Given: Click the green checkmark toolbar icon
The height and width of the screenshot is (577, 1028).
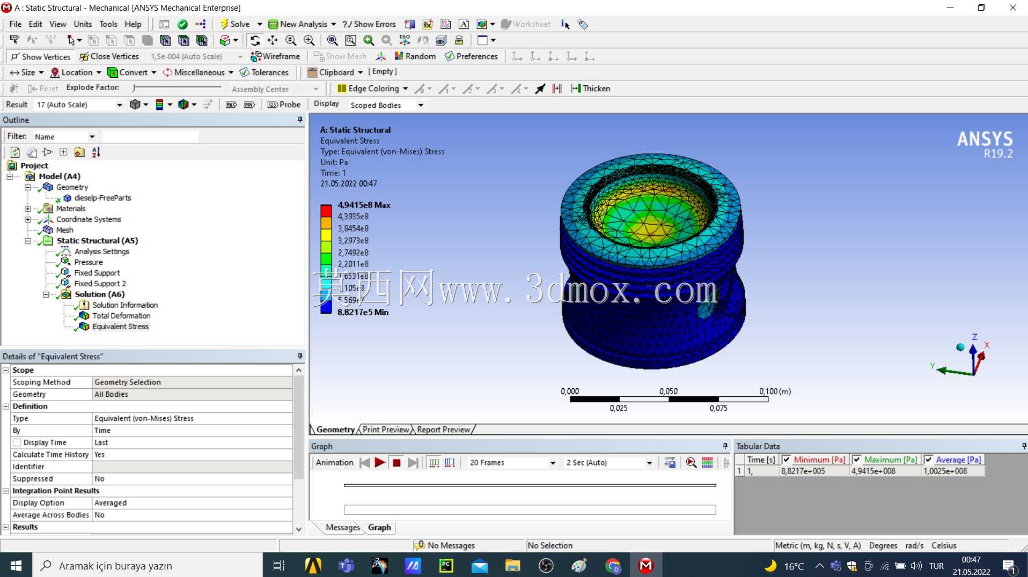Looking at the screenshot, I should click(182, 24).
